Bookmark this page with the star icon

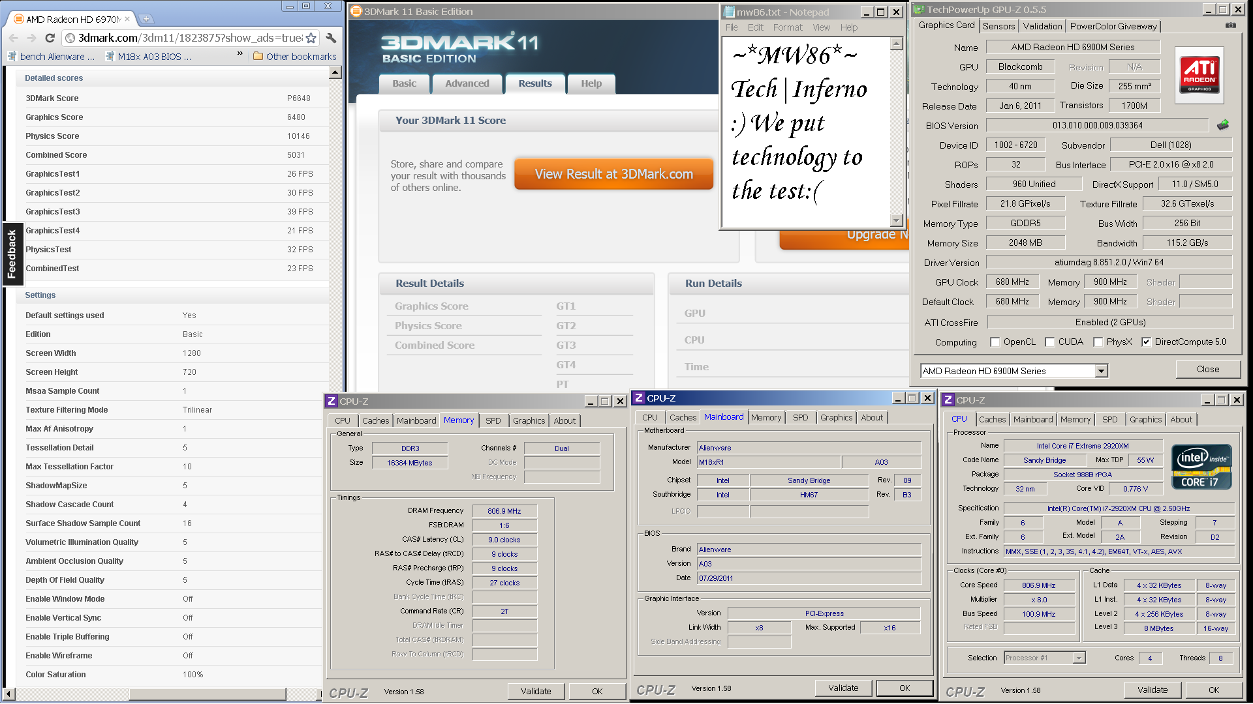[x=311, y=38]
